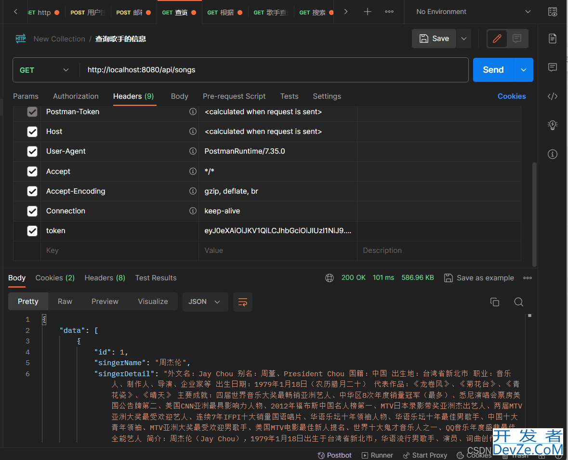568x460 pixels.
Task: Click info icon for User-Agent header
Action: coord(193,151)
